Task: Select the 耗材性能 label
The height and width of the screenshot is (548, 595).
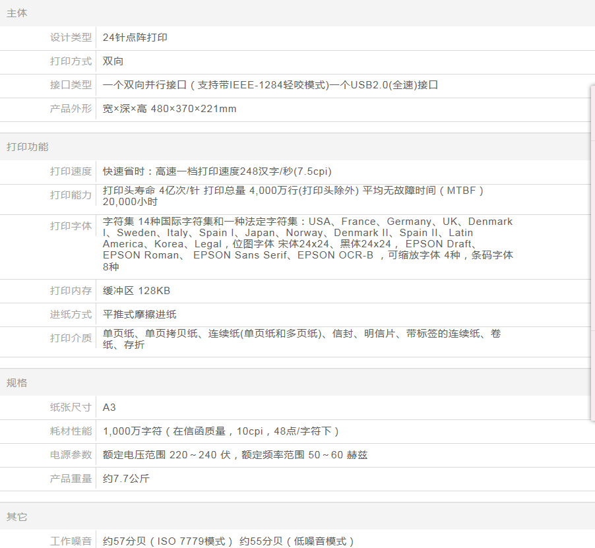Action: click(x=71, y=431)
